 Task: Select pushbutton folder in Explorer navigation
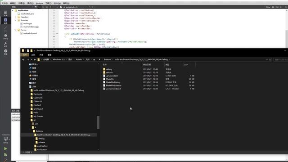42,146
